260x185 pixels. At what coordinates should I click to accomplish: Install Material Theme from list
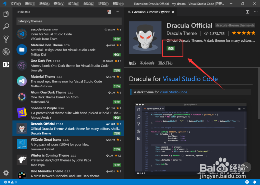pos(117,86)
